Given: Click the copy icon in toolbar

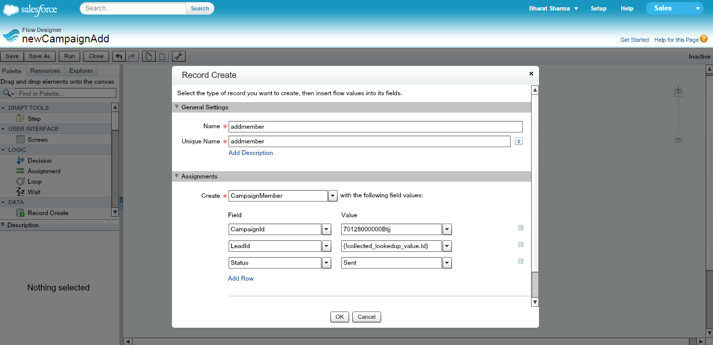Looking at the screenshot, I should (x=149, y=57).
